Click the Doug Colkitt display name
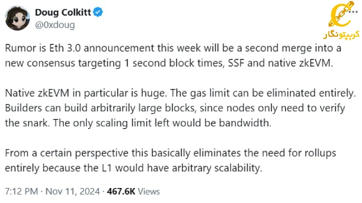This screenshot has height=203, width=362. point(63,12)
